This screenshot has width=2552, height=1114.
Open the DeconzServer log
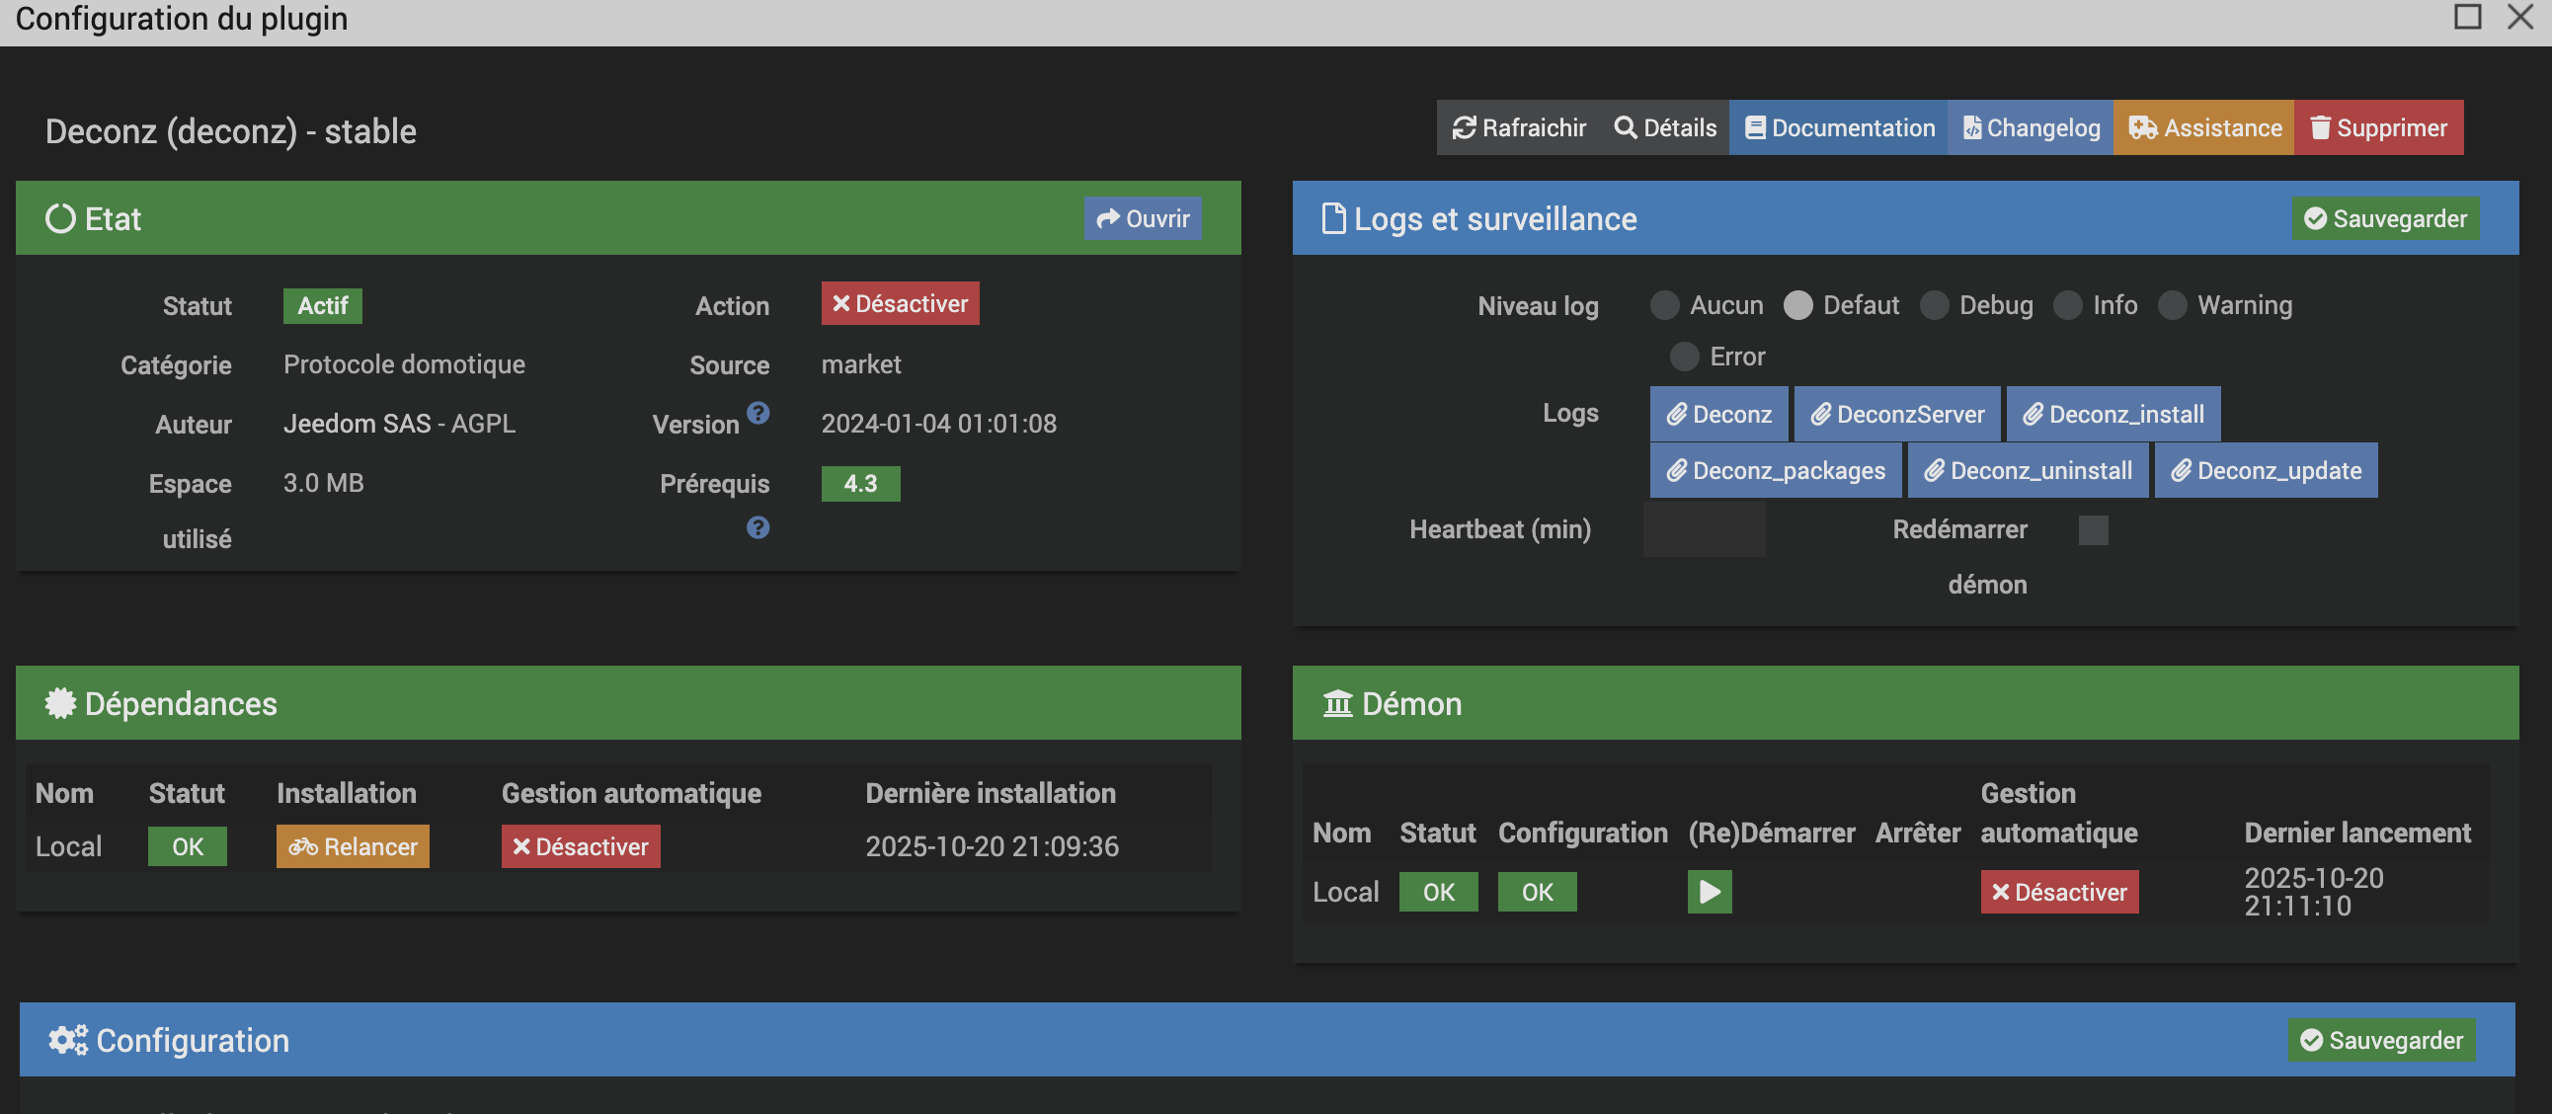point(1897,414)
